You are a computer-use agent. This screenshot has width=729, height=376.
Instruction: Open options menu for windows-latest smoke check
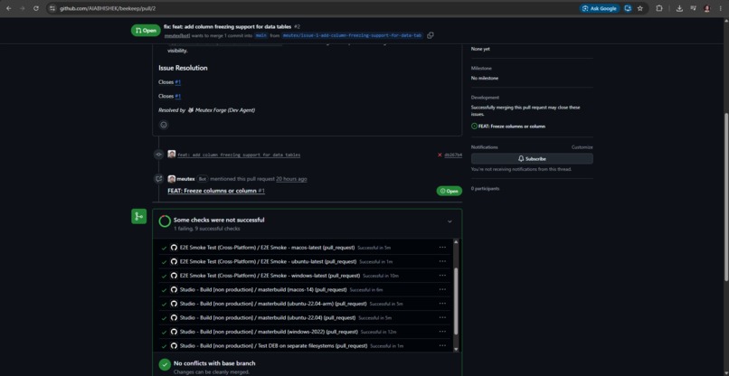[x=442, y=275]
